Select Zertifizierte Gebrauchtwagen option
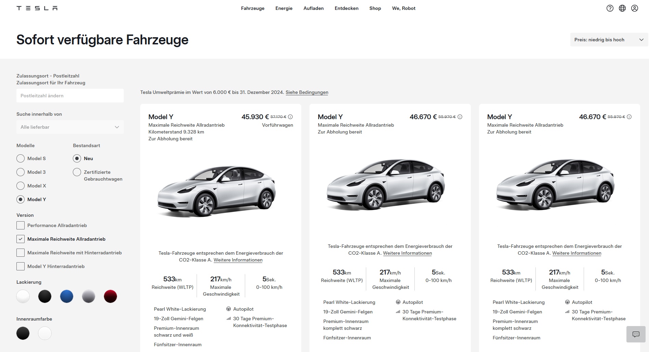 tap(77, 172)
